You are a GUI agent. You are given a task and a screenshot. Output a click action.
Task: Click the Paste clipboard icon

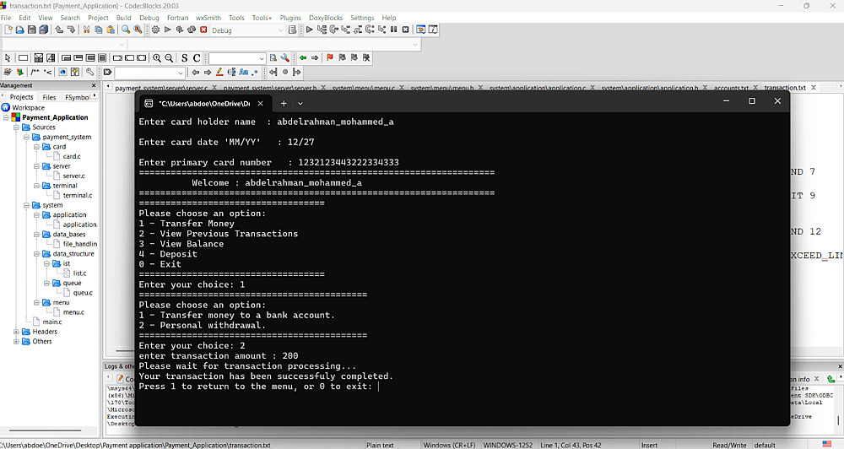coord(111,30)
